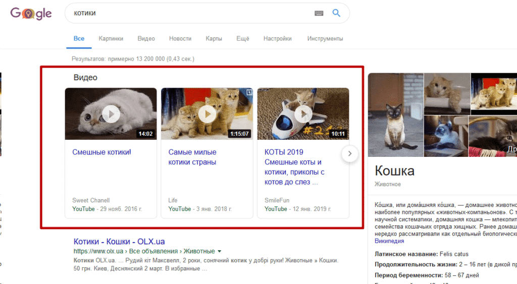Screen dimensions: 517x284
Task: Click the magnifier search icon
Action: point(336,13)
